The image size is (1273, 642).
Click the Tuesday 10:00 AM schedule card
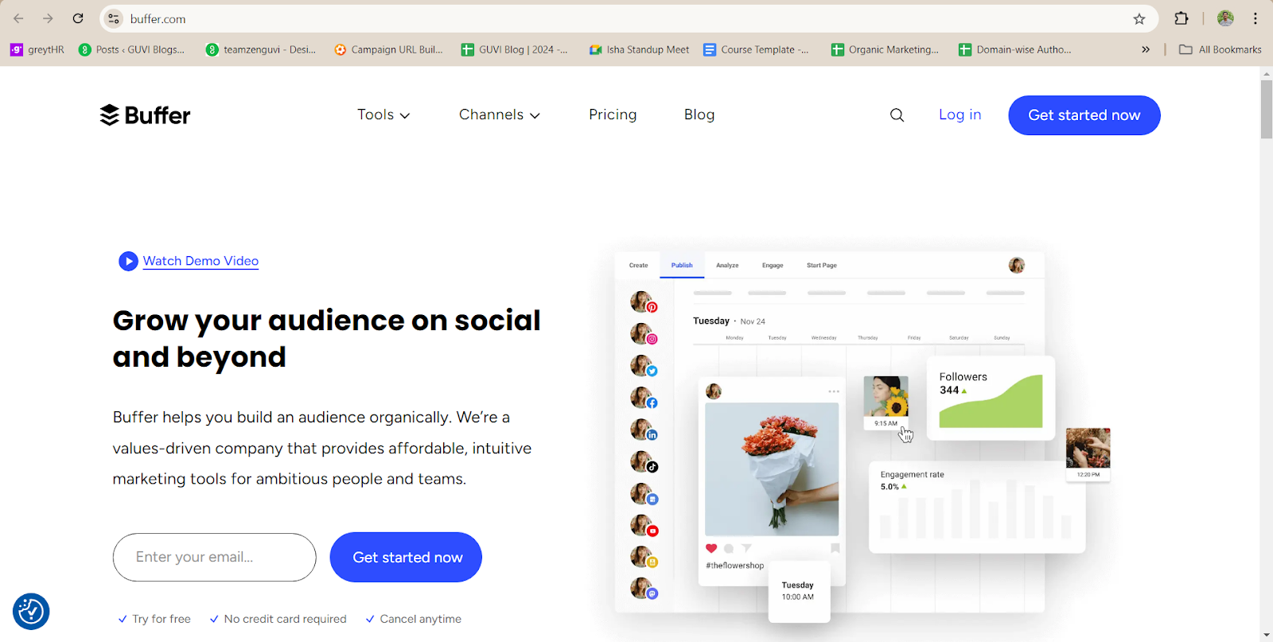(799, 591)
